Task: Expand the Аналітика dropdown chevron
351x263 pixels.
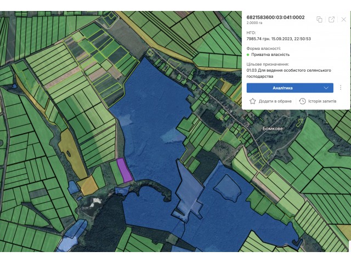Action: tap(326, 88)
